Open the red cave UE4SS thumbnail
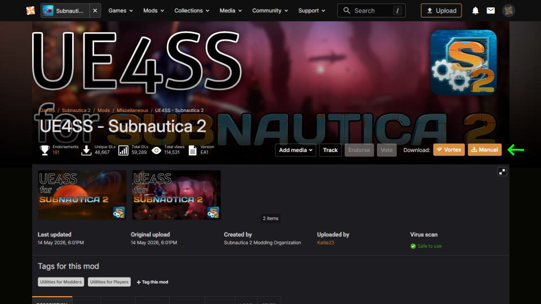Viewport: 541px width, 304px height. [176, 195]
